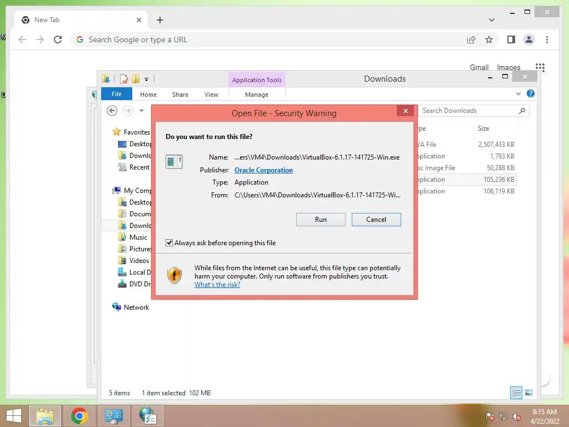
Task: Open the Manage ribbon tab
Action: (x=257, y=95)
